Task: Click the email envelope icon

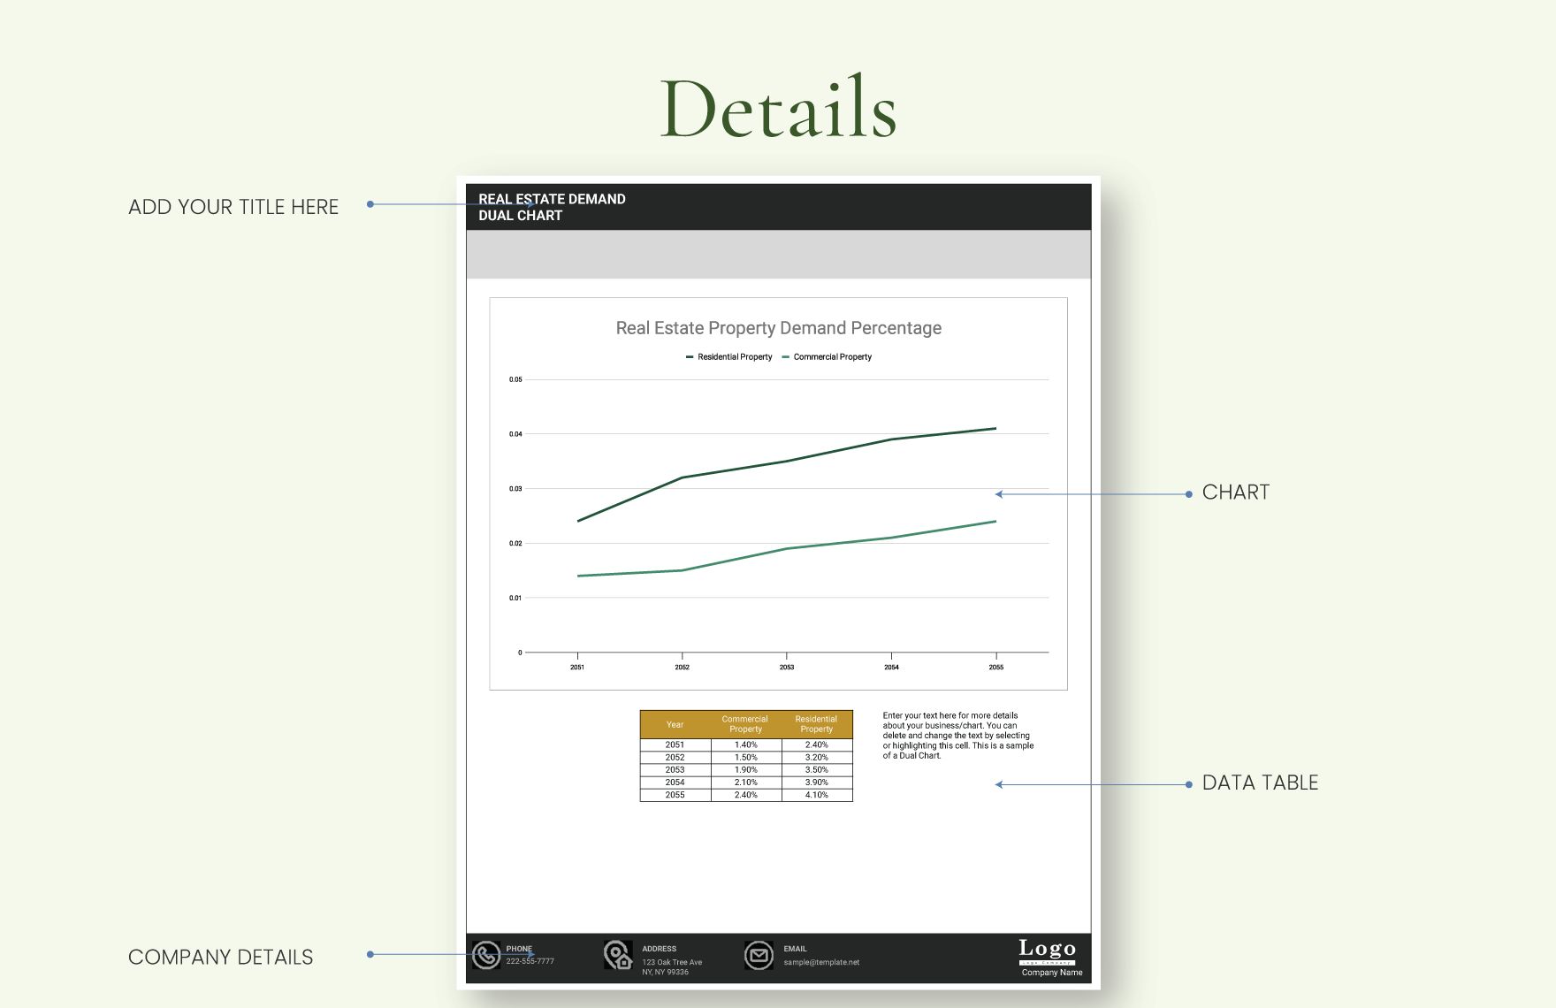Action: [759, 956]
